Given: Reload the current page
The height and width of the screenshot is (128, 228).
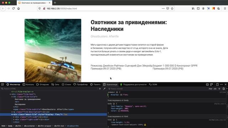Looking at the screenshot, I should pos(14,9).
